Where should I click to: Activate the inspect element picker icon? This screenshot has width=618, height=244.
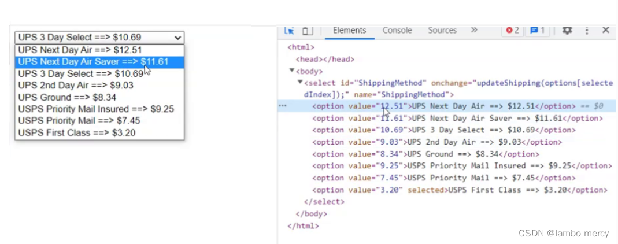click(x=289, y=30)
